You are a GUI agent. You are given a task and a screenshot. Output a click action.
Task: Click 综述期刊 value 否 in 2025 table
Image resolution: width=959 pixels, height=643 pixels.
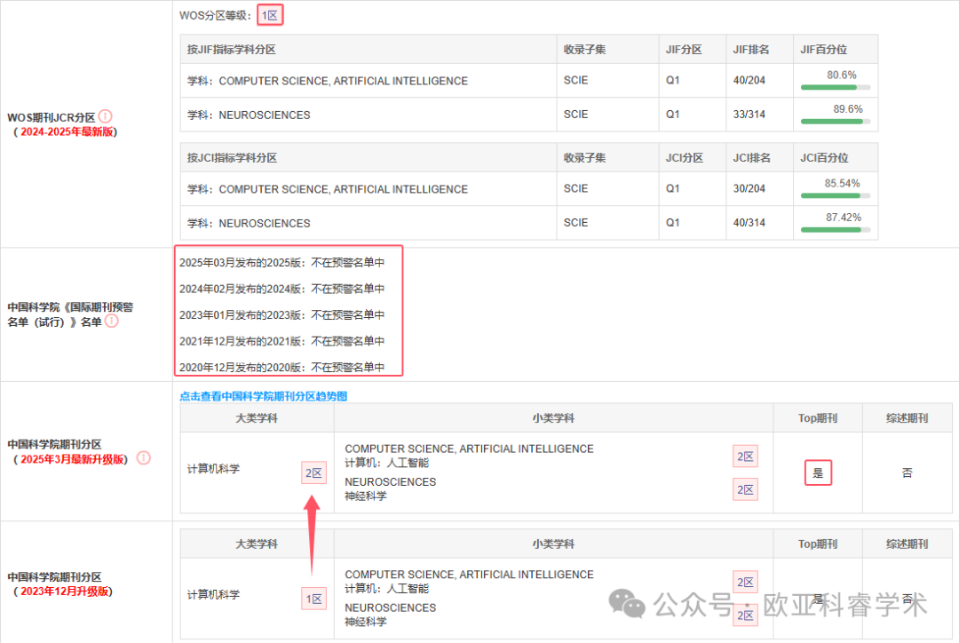pyautogui.click(x=907, y=472)
